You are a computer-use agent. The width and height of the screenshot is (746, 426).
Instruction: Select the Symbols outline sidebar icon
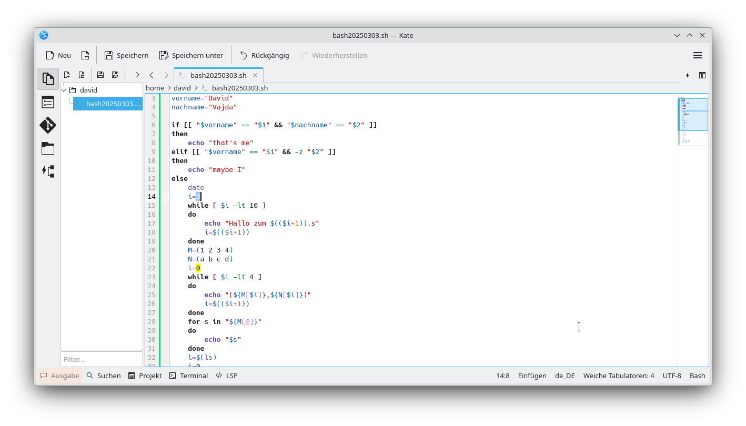point(48,102)
